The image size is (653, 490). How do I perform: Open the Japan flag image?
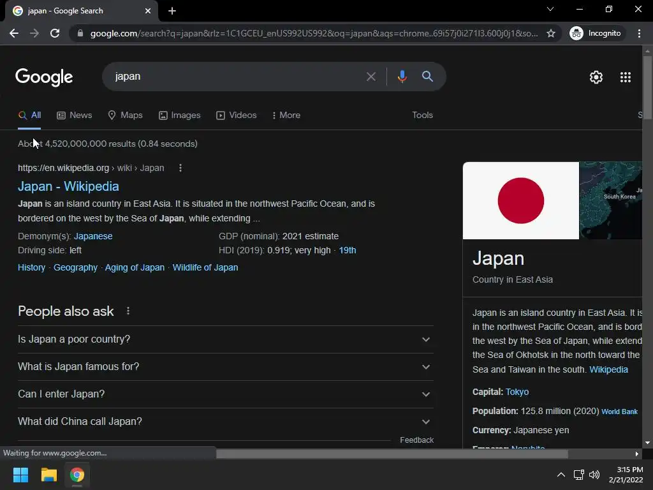(x=520, y=200)
